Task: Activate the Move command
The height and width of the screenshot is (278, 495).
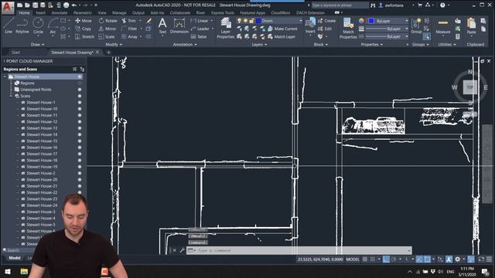Action: (84, 21)
